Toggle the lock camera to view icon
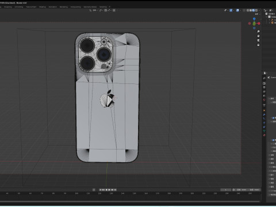 coord(258,45)
